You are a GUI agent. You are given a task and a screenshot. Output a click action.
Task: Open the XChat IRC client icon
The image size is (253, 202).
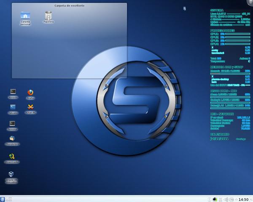click(x=30, y=109)
